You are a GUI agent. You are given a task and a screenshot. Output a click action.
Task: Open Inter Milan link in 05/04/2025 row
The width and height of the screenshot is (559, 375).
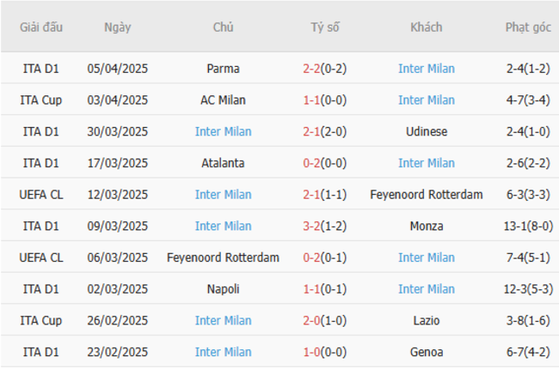pyautogui.click(x=426, y=69)
